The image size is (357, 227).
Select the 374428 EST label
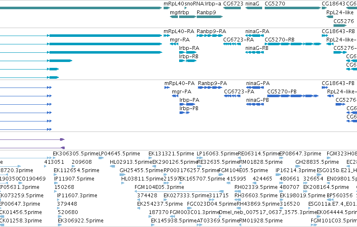pyautogui.click(x=147, y=196)
